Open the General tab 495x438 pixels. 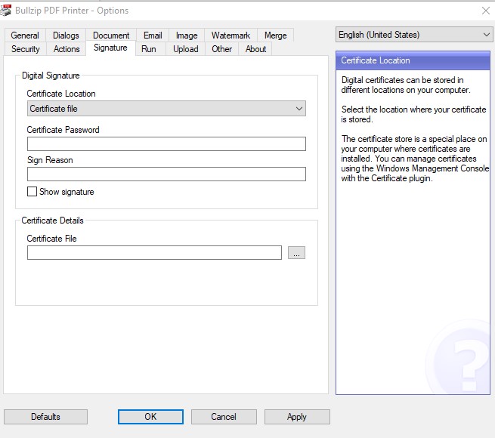[x=25, y=35]
